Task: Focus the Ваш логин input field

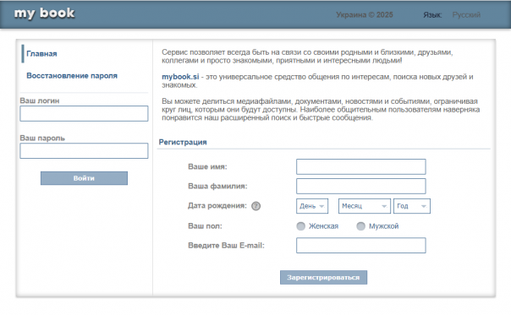Action: tap(84, 113)
